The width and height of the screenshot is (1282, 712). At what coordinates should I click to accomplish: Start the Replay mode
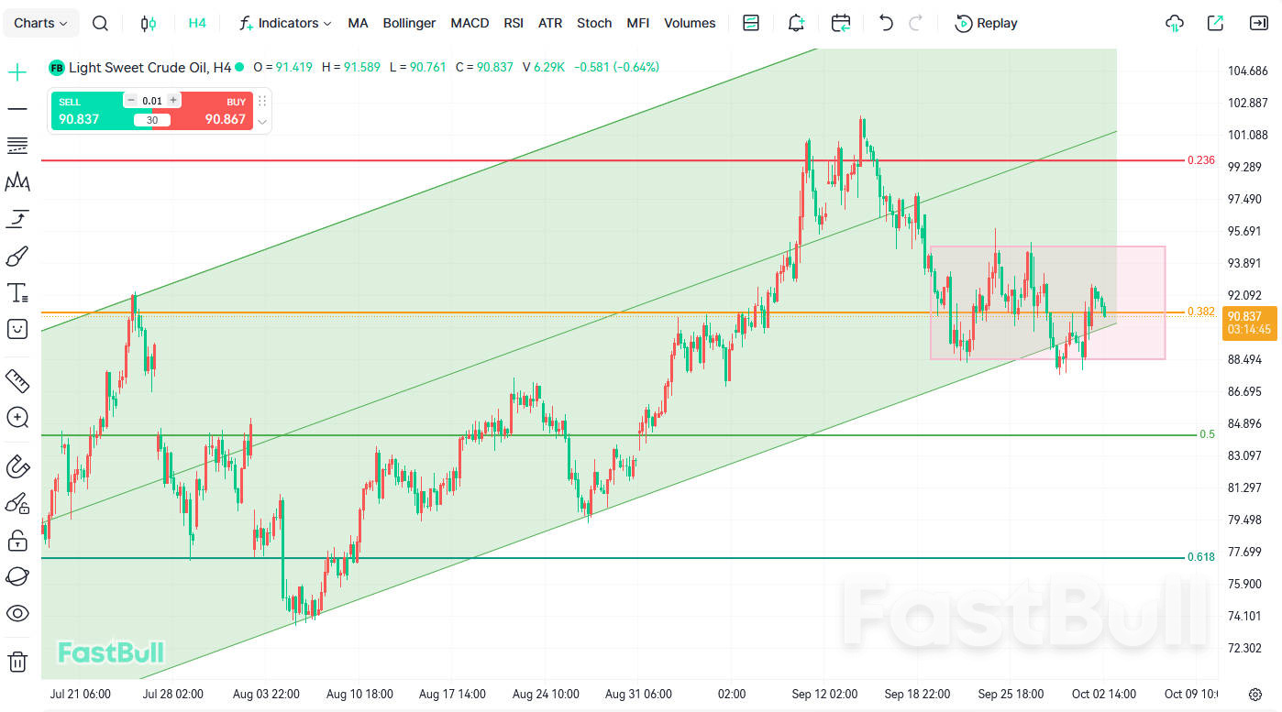point(986,23)
